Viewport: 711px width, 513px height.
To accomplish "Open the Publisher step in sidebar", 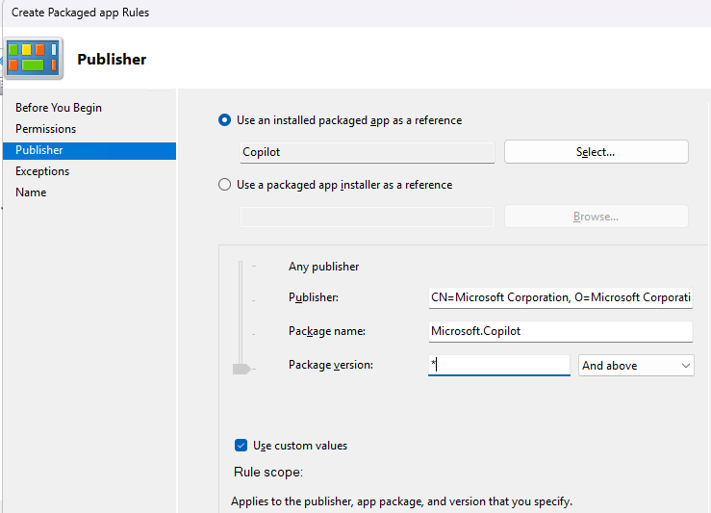I will click(x=89, y=150).
